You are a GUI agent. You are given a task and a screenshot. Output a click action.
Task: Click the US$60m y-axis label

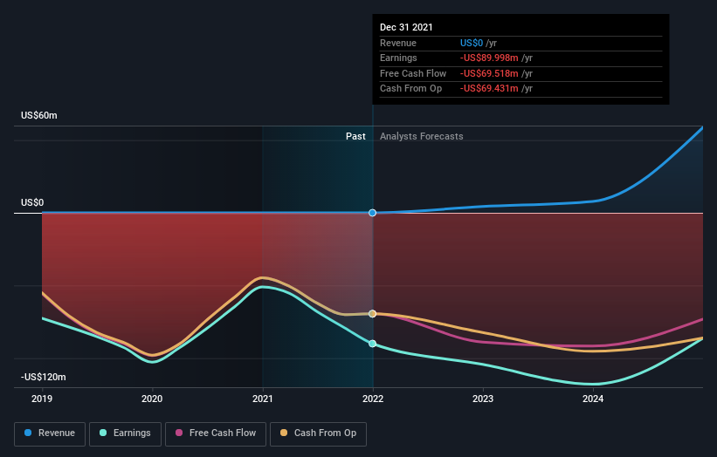pyautogui.click(x=39, y=115)
